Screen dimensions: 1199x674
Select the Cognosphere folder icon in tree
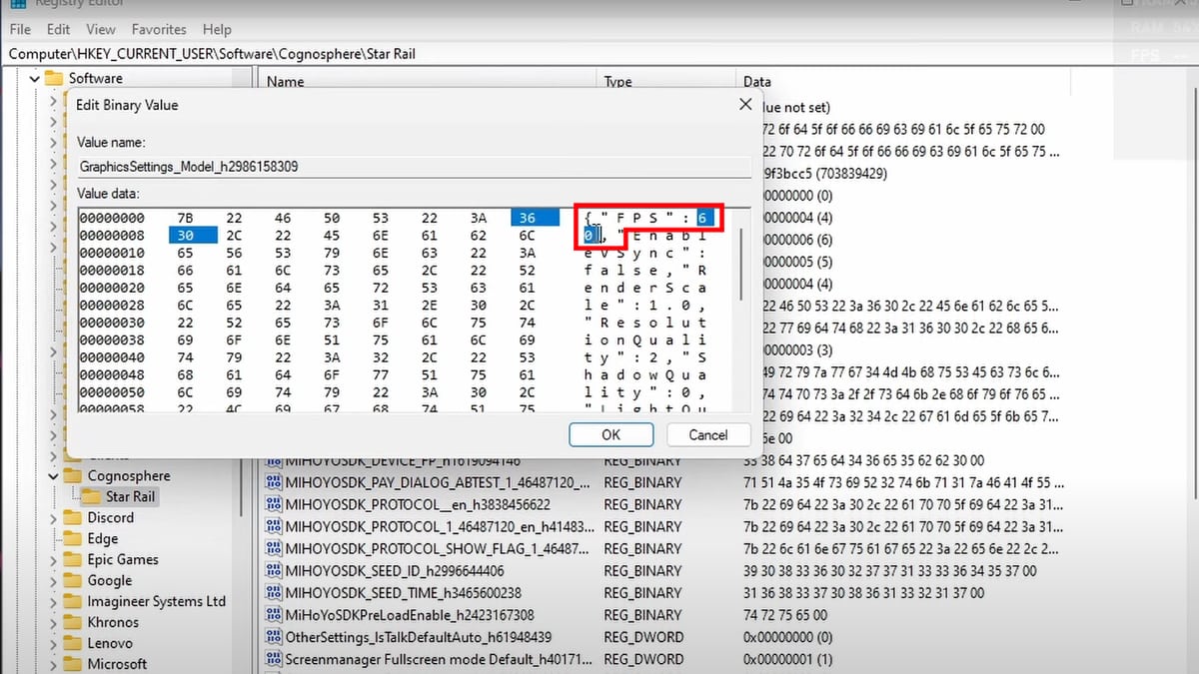(x=72, y=476)
